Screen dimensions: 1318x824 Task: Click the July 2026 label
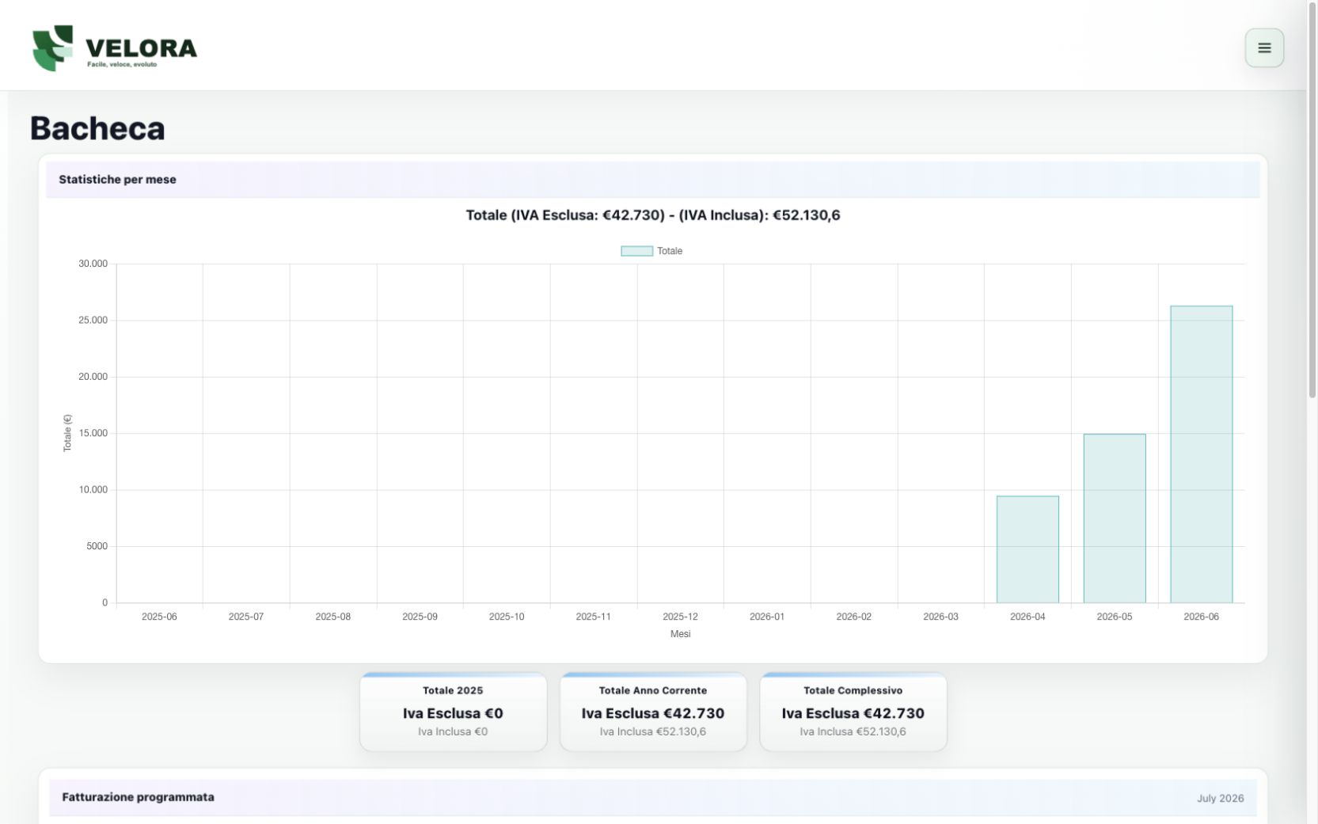coord(1220,798)
